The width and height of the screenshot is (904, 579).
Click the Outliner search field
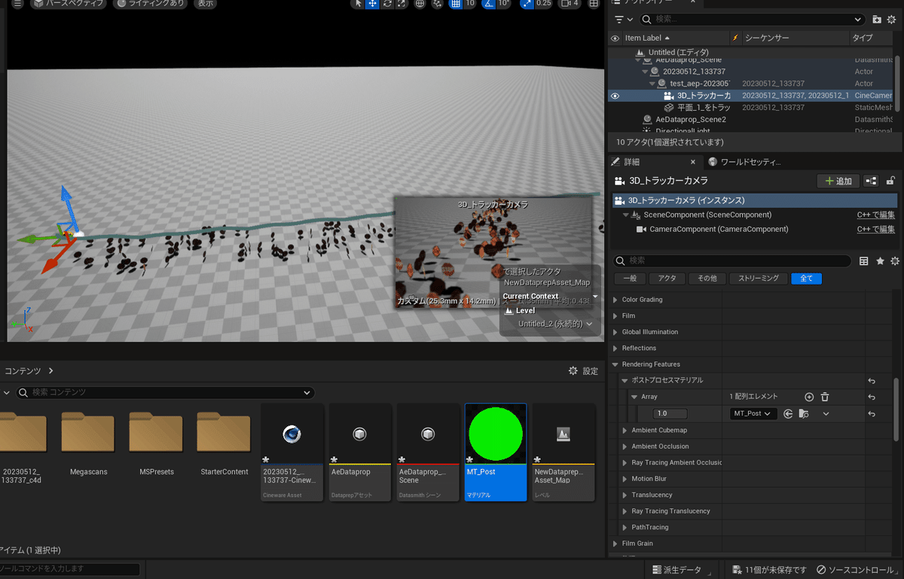[x=752, y=20]
